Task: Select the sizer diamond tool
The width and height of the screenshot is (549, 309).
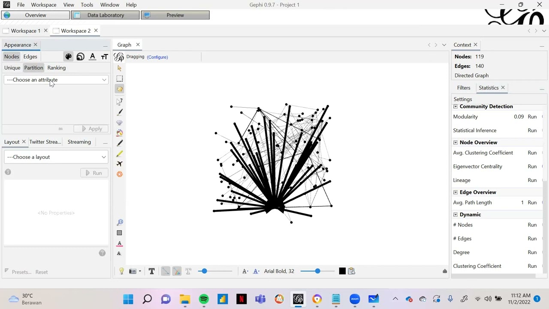Action: click(x=119, y=122)
